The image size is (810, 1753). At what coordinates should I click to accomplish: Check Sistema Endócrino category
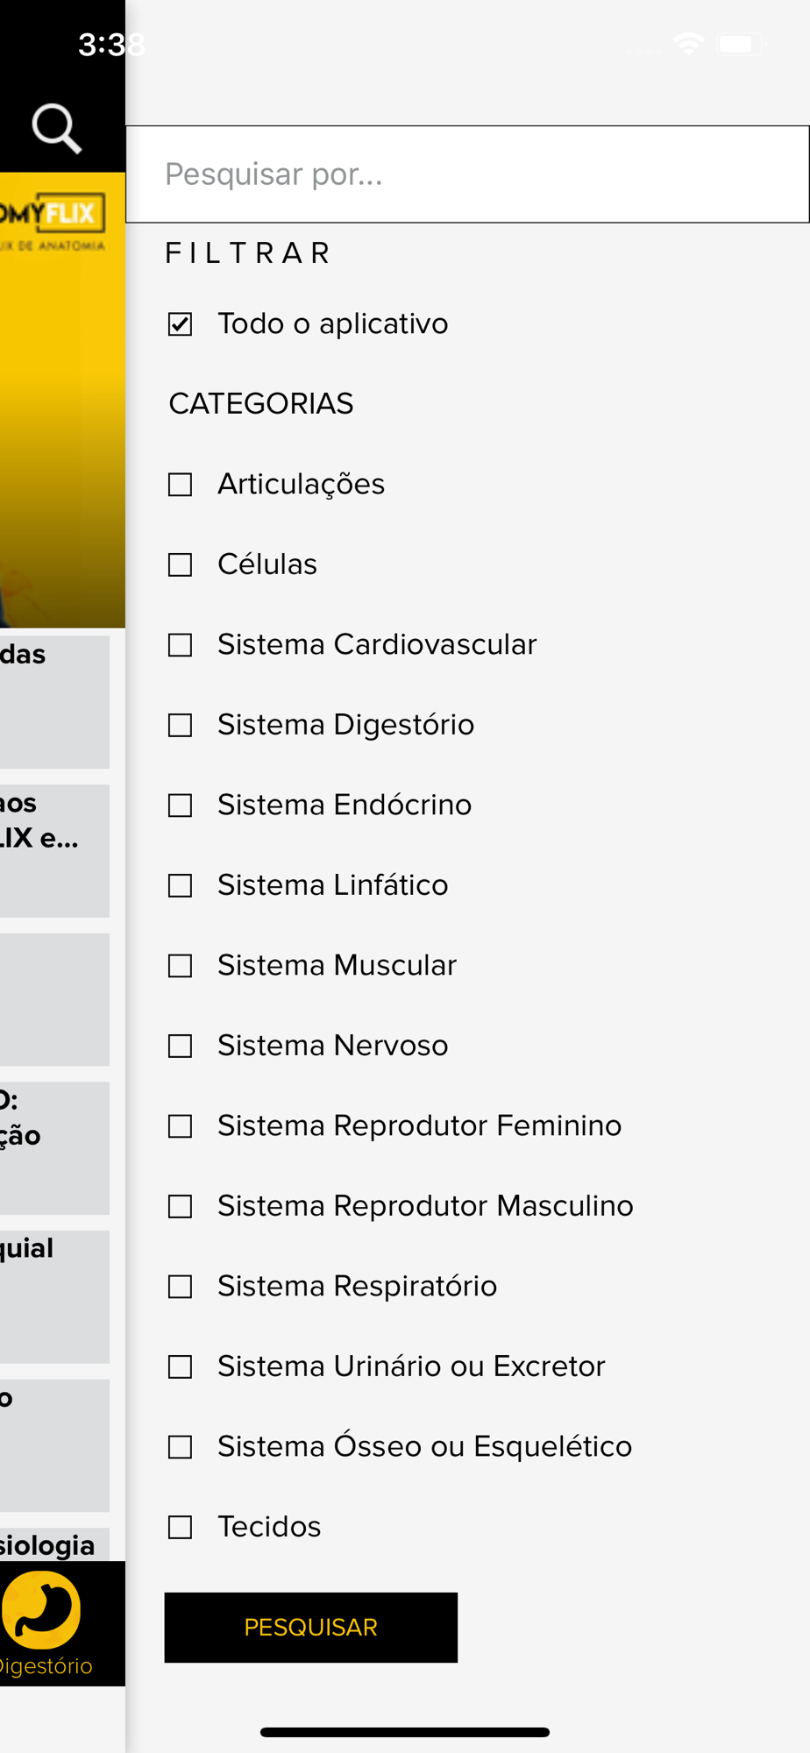tap(180, 806)
